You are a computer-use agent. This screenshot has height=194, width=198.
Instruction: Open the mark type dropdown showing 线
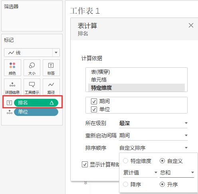[32, 53]
